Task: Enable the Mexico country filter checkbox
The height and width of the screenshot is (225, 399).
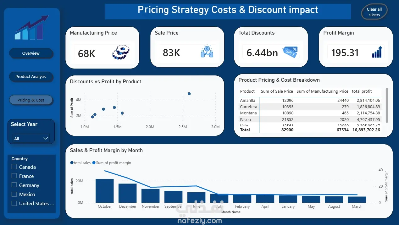Action: coord(14,194)
